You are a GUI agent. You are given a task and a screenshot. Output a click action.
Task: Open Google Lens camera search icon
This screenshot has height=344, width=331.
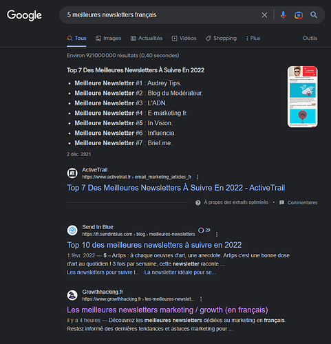tap(299, 15)
